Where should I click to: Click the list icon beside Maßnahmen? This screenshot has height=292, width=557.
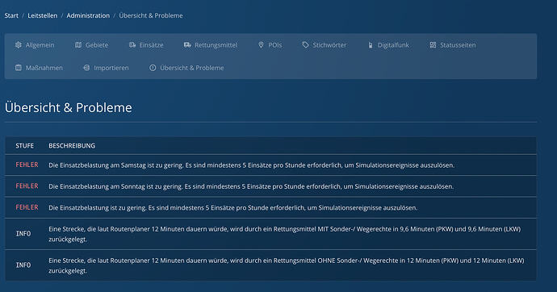click(18, 68)
